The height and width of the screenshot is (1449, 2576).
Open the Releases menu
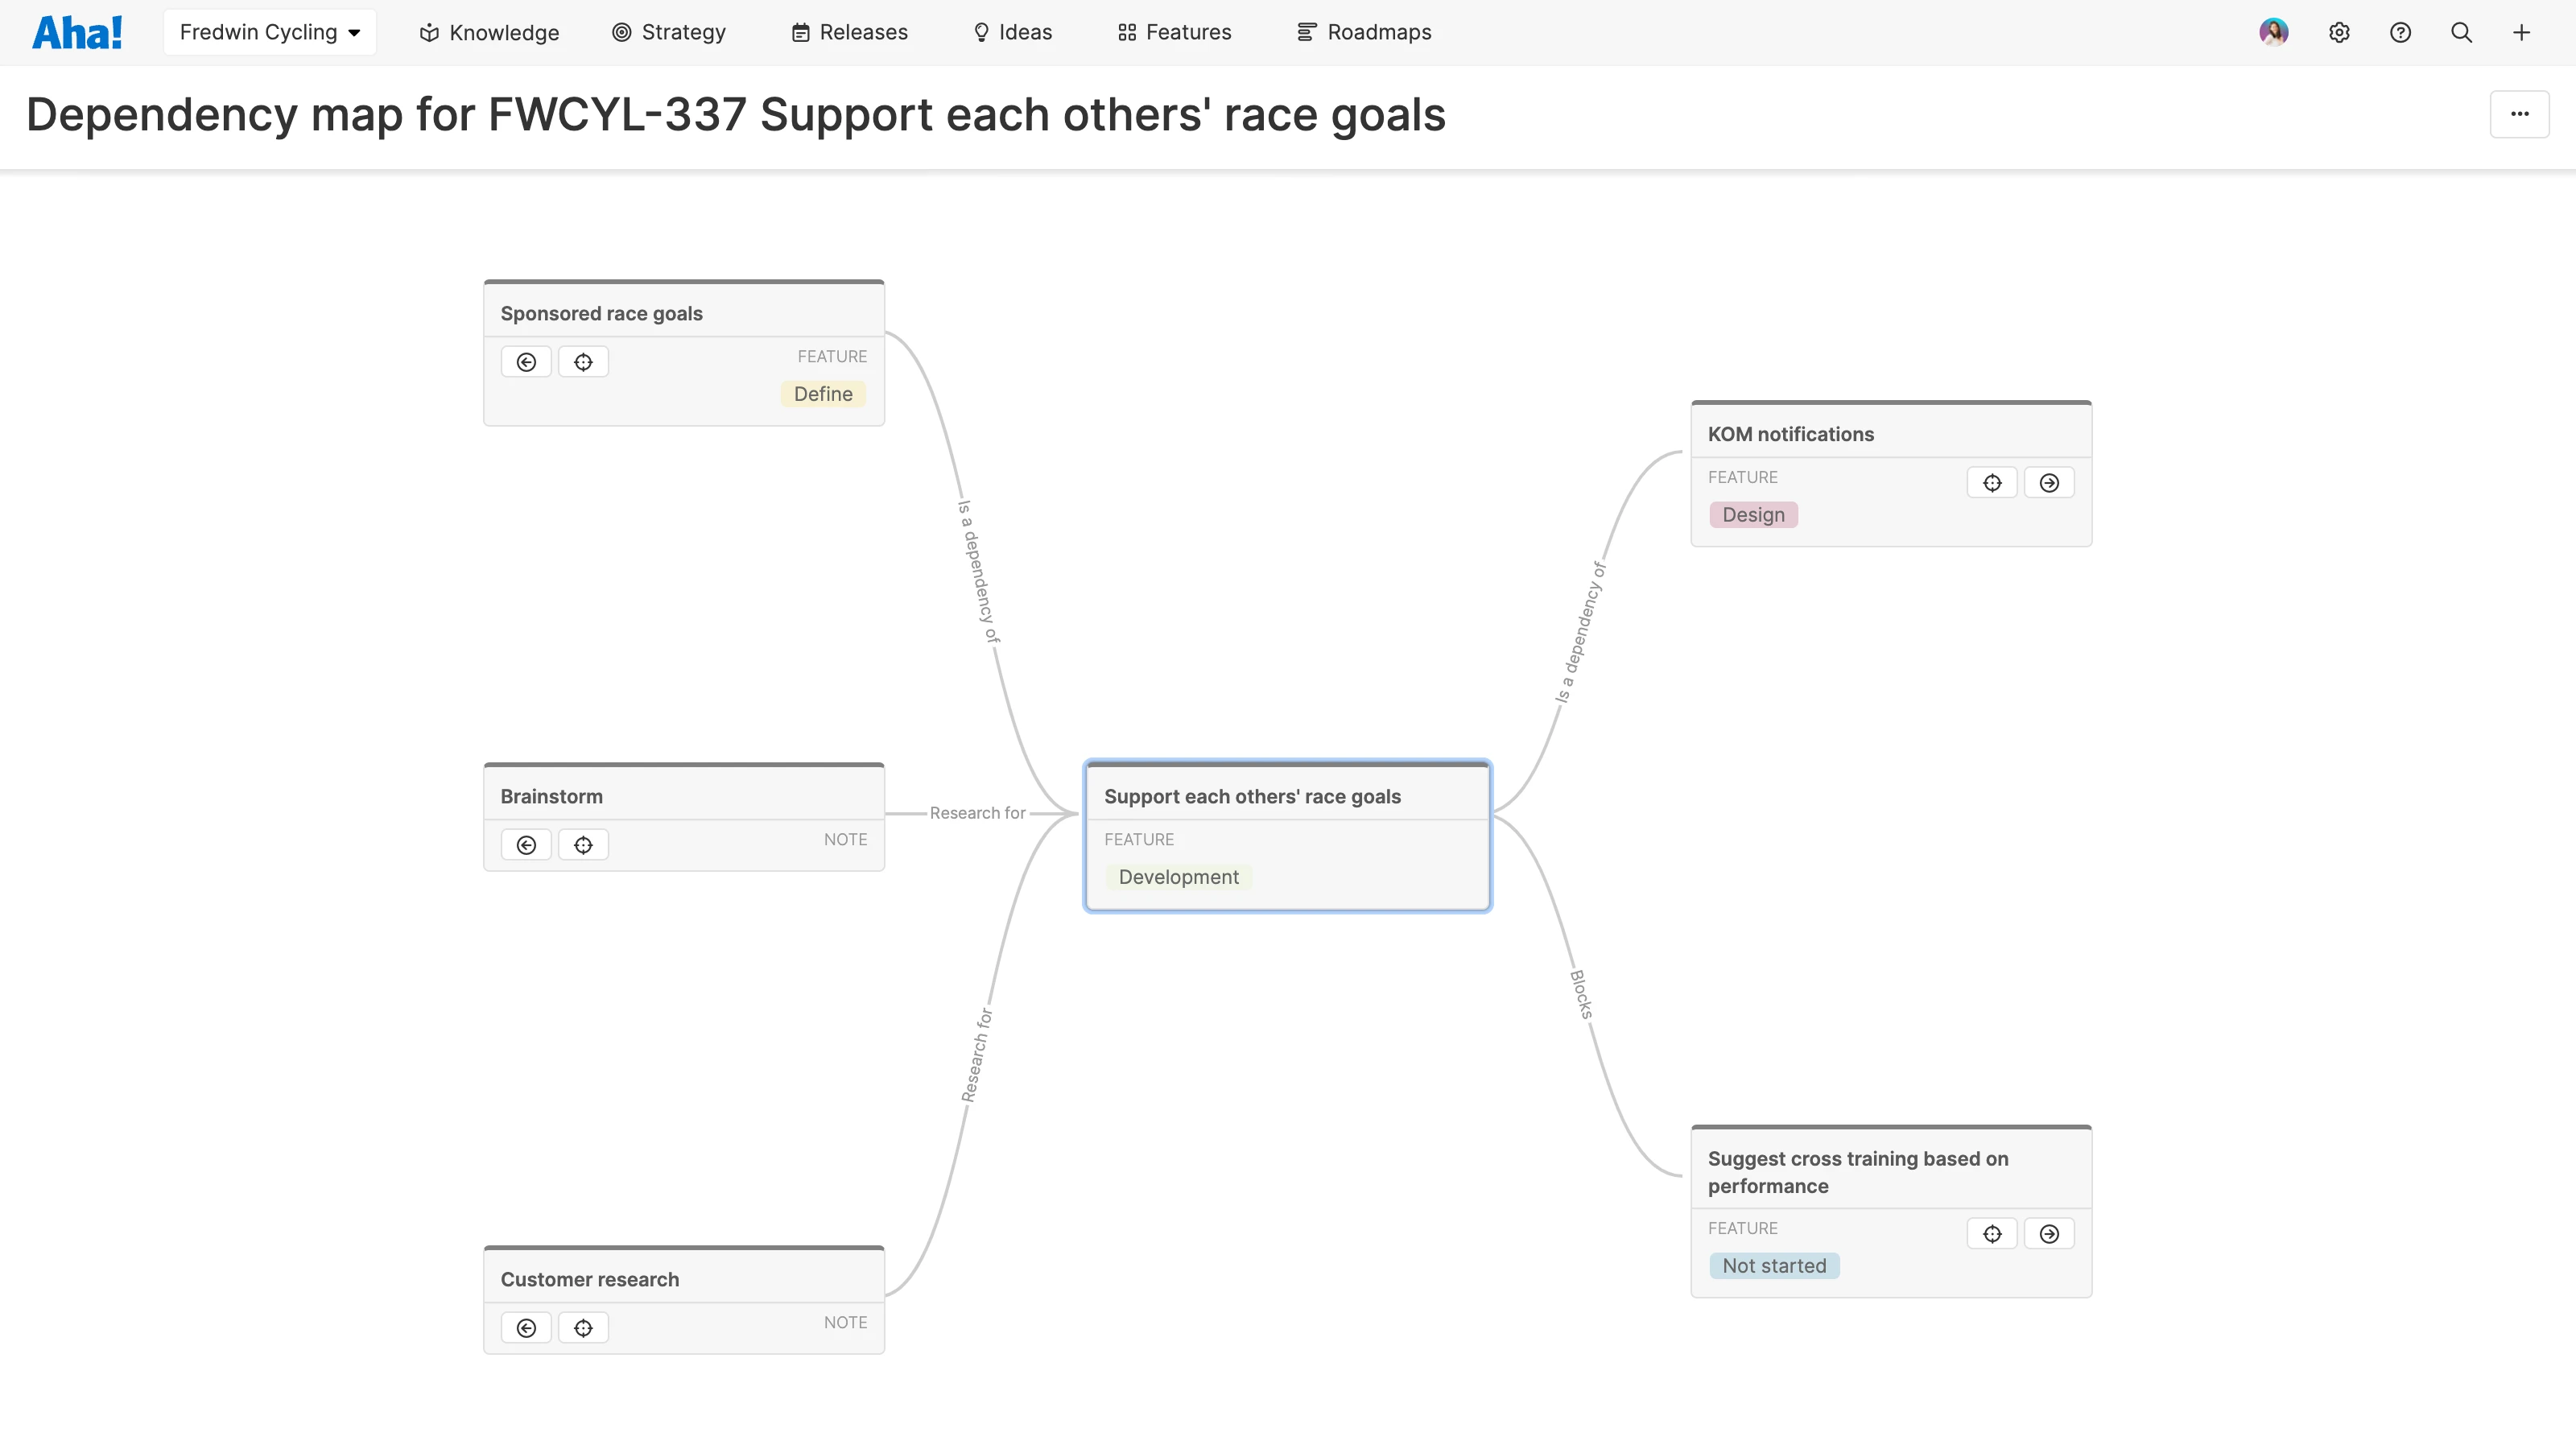[849, 32]
